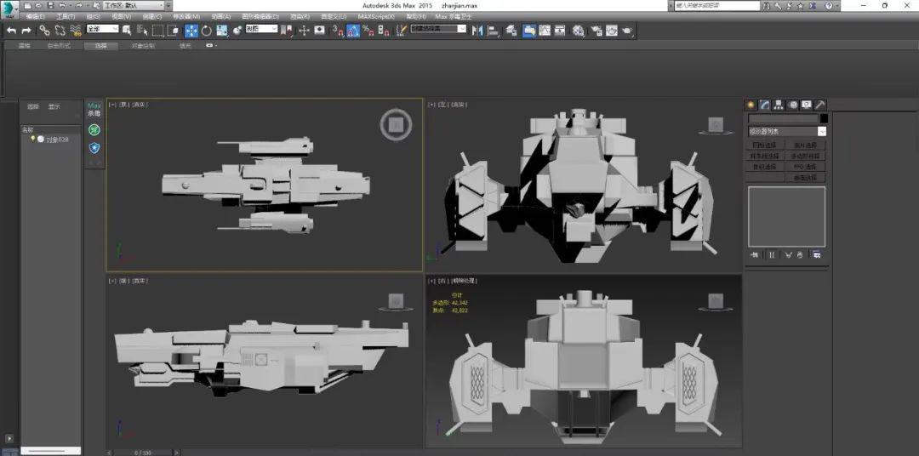The width and height of the screenshot is (919, 456).
Task: Click the green circular icon in Max 杀毒 panel
Action: pos(94,129)
